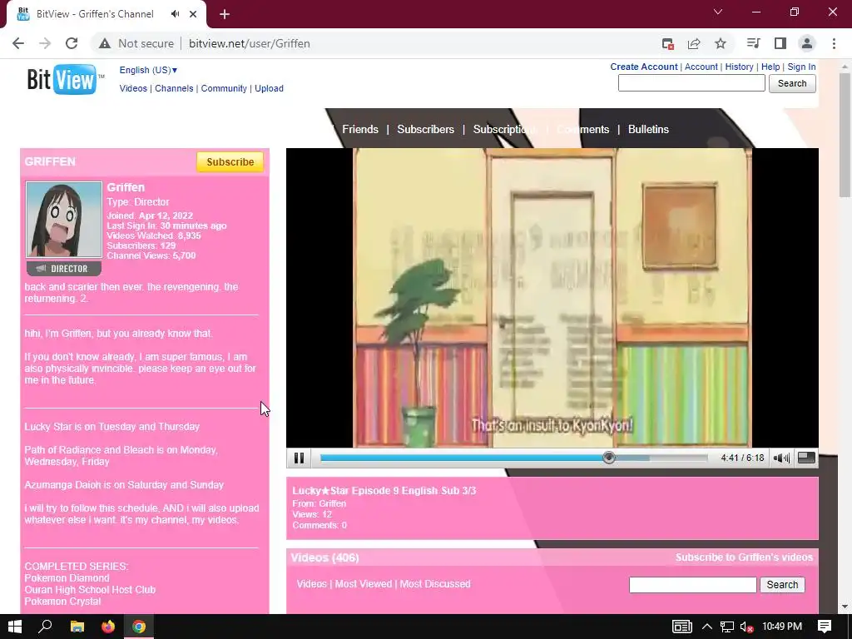This screenshot has width=852, height=639.
Task: Click the video progress slider handle
Action: (x=608, y=458)
